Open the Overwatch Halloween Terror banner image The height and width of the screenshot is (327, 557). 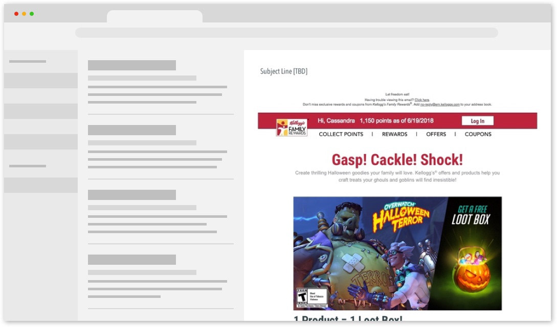tap(397, 254)
